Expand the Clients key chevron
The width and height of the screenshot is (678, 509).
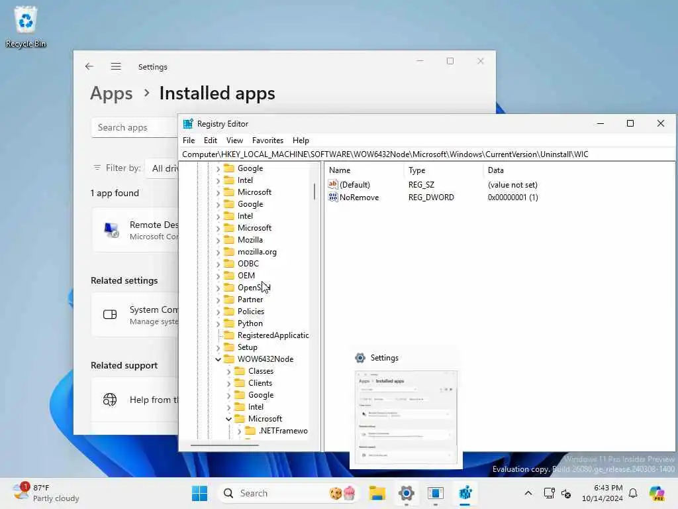[x=228, y=383]
